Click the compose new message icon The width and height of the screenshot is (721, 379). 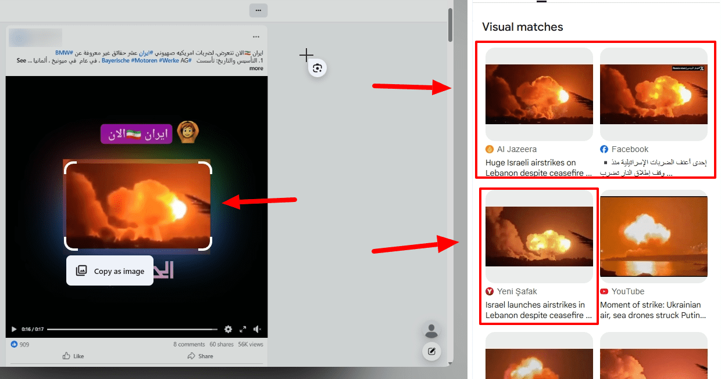click(x=431, y=351)
